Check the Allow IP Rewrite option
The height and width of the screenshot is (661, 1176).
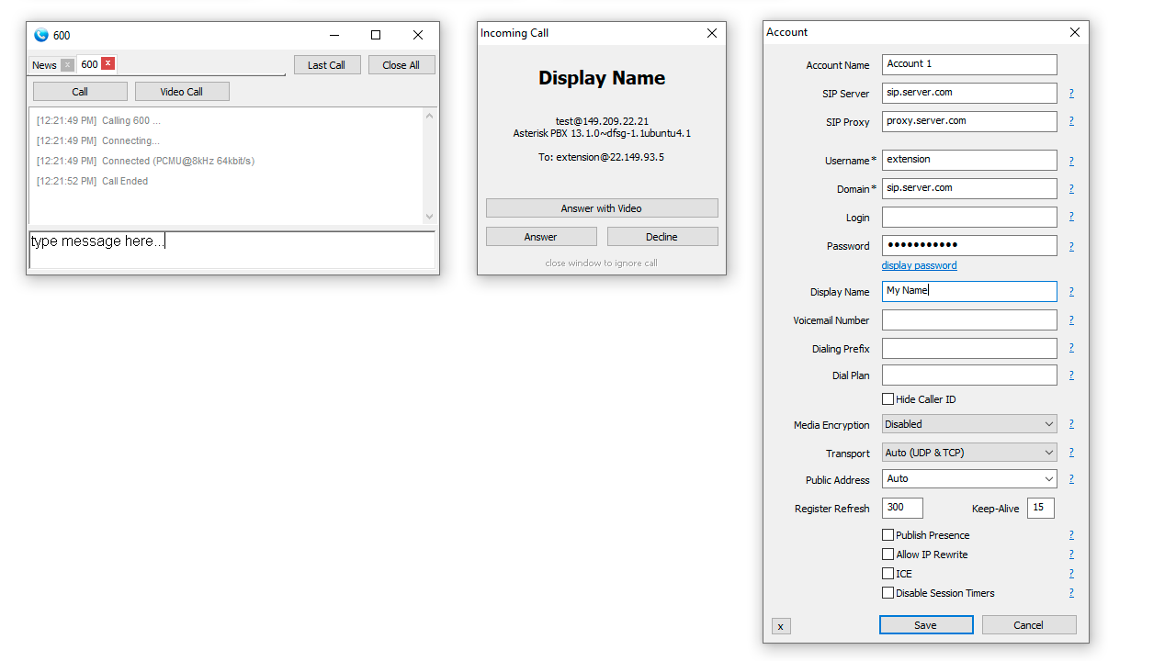click(x=888, y=555)
